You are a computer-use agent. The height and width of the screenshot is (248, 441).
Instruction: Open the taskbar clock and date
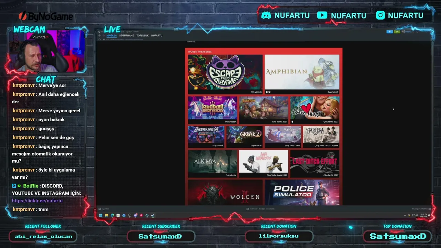(423, 215)
